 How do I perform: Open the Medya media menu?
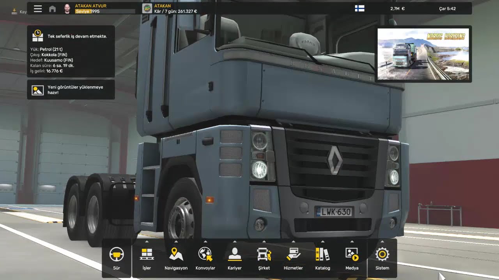(352, 258)
